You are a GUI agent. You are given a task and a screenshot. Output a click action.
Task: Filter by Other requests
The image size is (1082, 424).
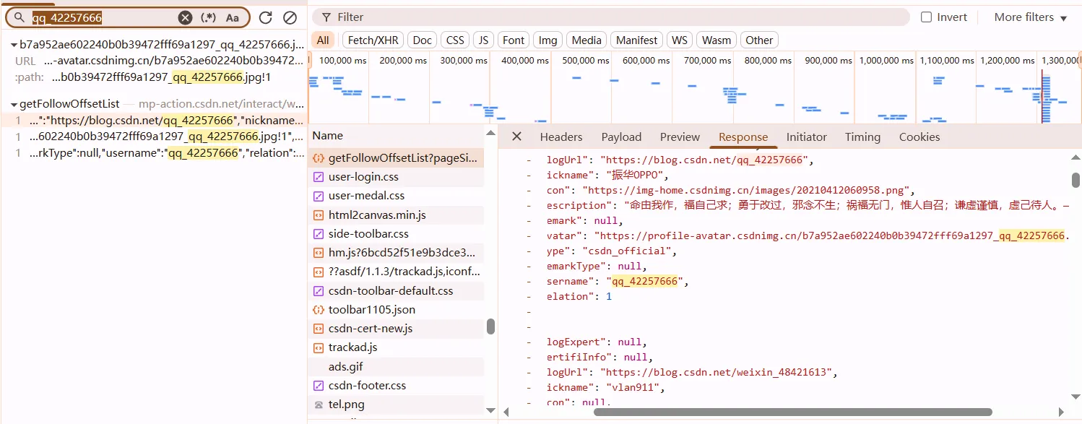coord(759,40)
